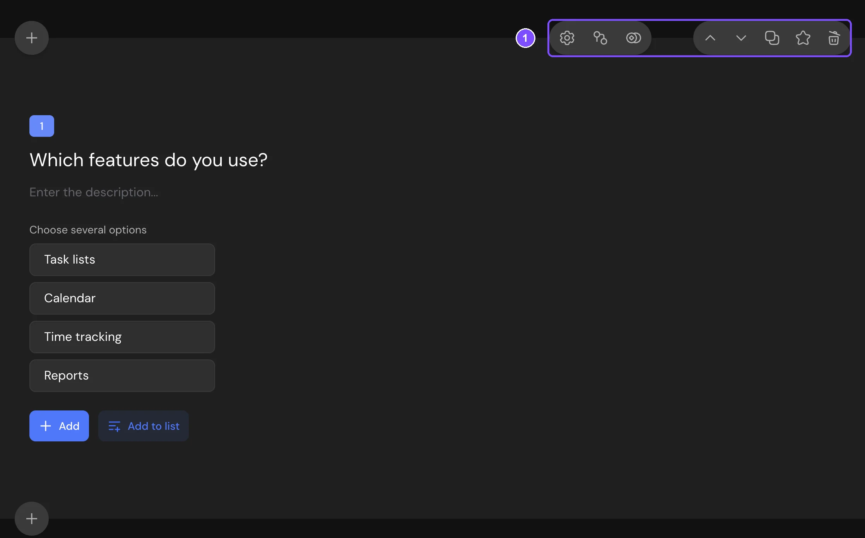The width and height of the screenshot is (865, 538).
Task: Open question settings gear icon
Action: [567, 38]
